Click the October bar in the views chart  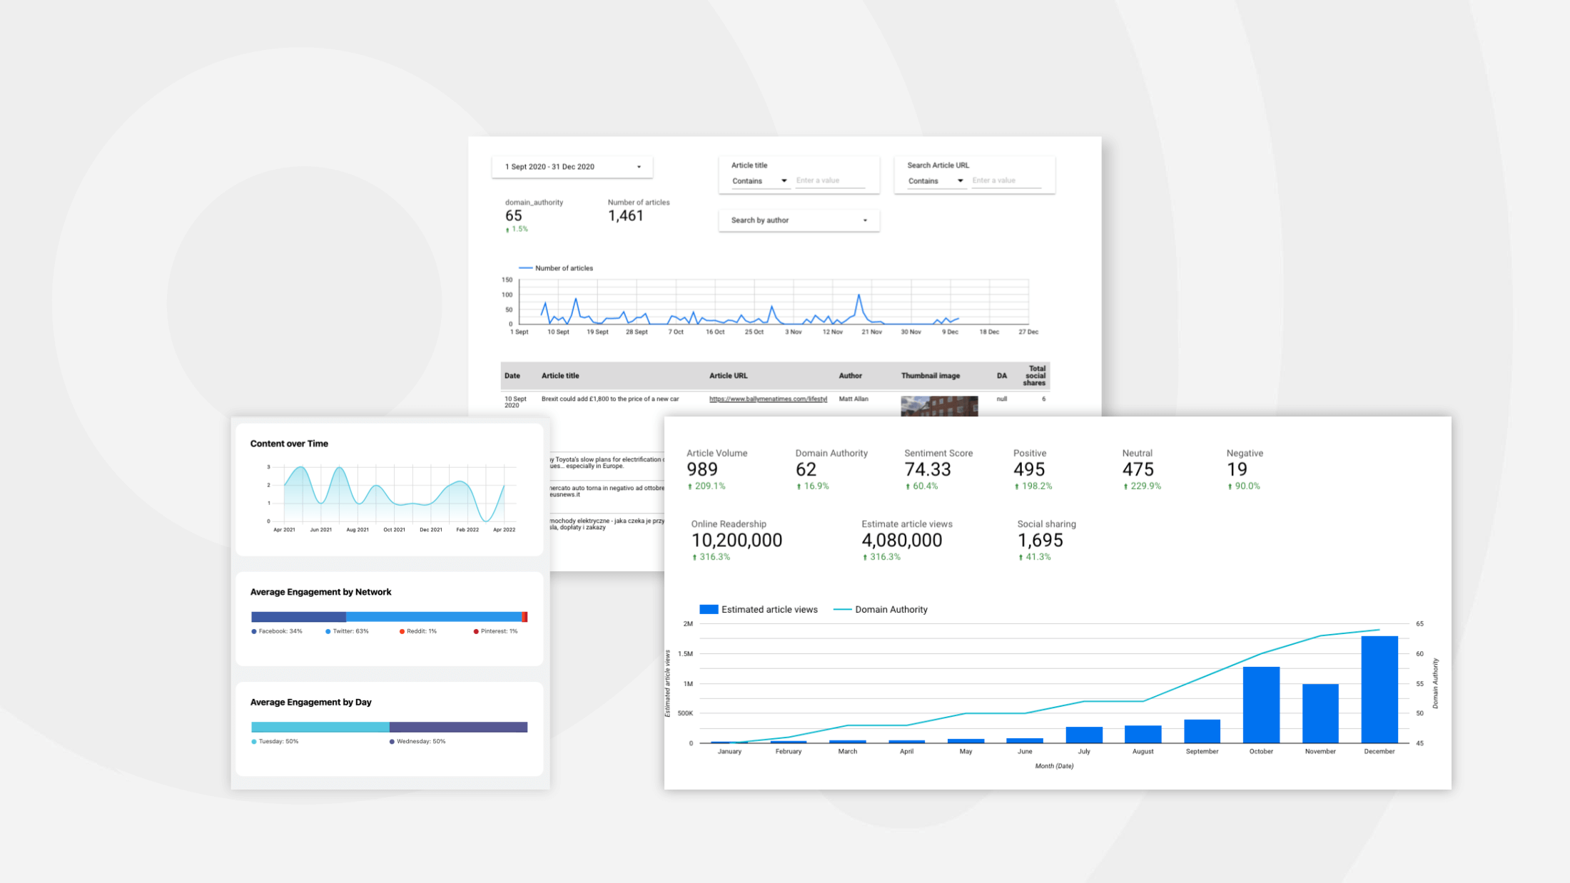1261,705
